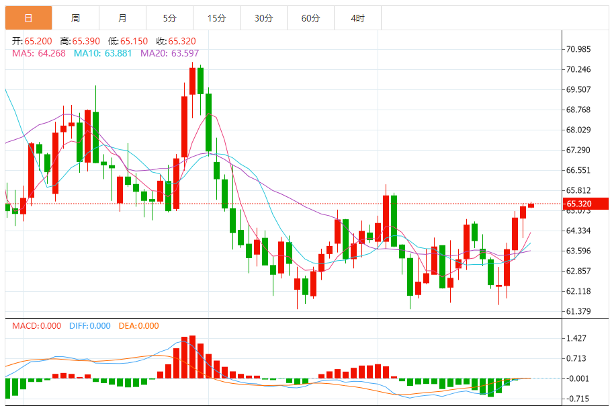Click the 0.713 MACD axis label

576,358
